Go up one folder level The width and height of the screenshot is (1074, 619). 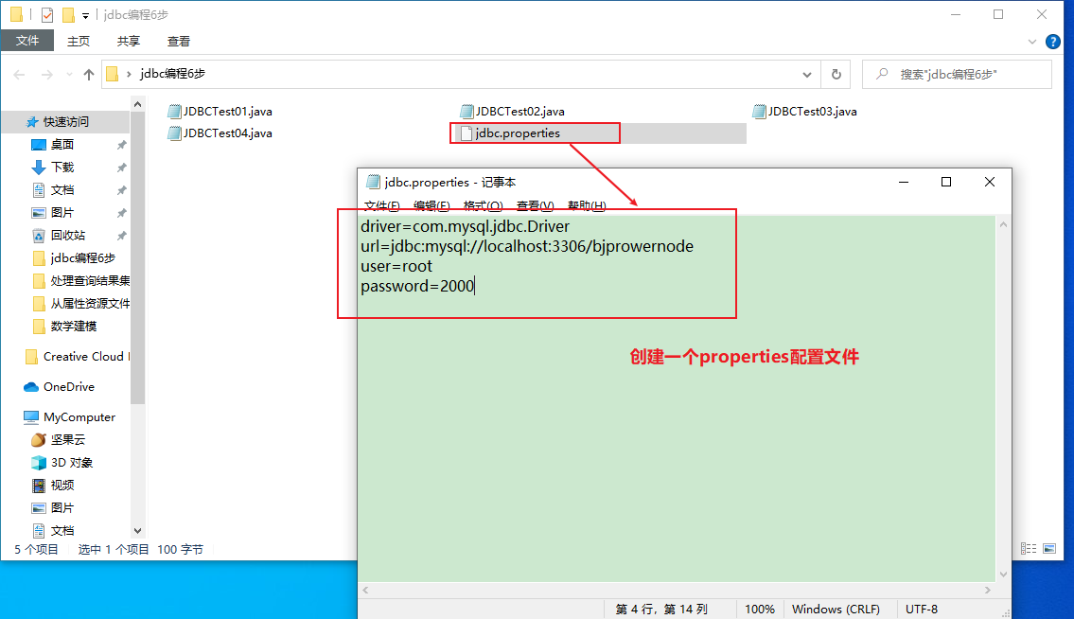(x=88, y=75)
